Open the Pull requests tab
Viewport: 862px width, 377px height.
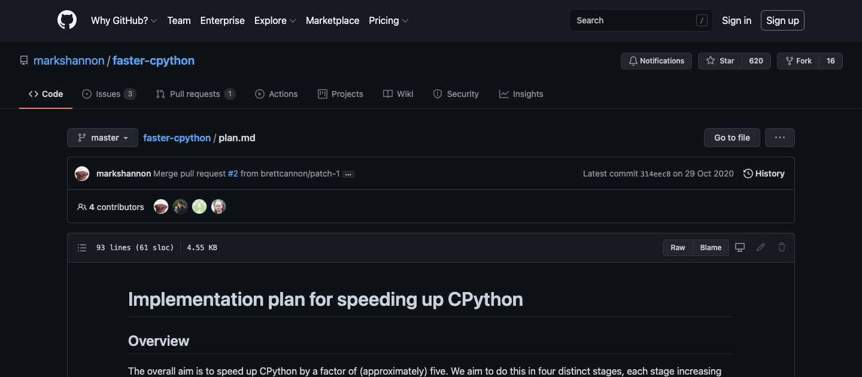coord(195,94)
